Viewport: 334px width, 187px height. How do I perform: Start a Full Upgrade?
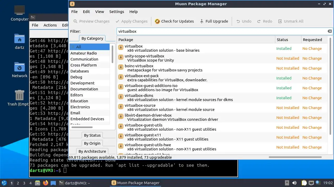214,21
